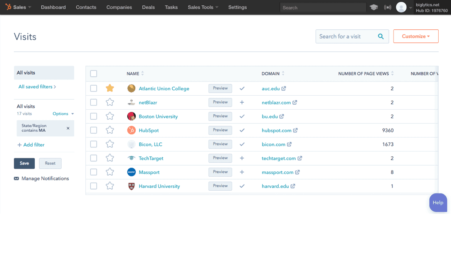This screenshot has width=451, height=254.
Task: Click the Massport company logo
Action: 131,172
